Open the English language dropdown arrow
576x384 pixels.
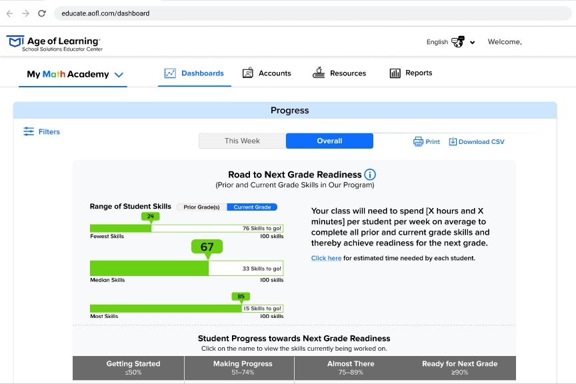473,43
